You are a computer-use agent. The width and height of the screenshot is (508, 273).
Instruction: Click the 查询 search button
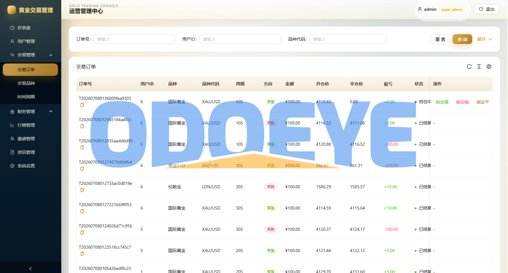462,39
